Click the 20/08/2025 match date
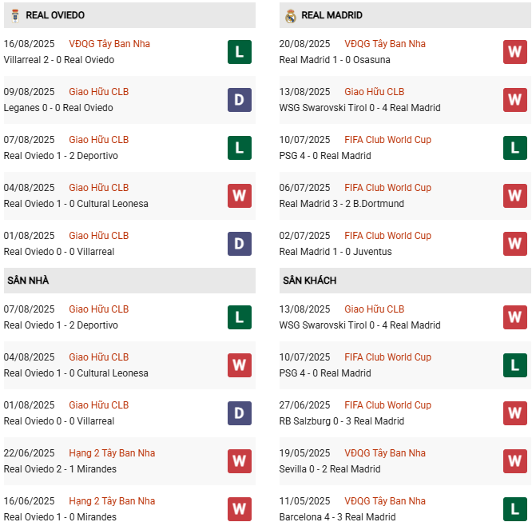 coord(304,44)
